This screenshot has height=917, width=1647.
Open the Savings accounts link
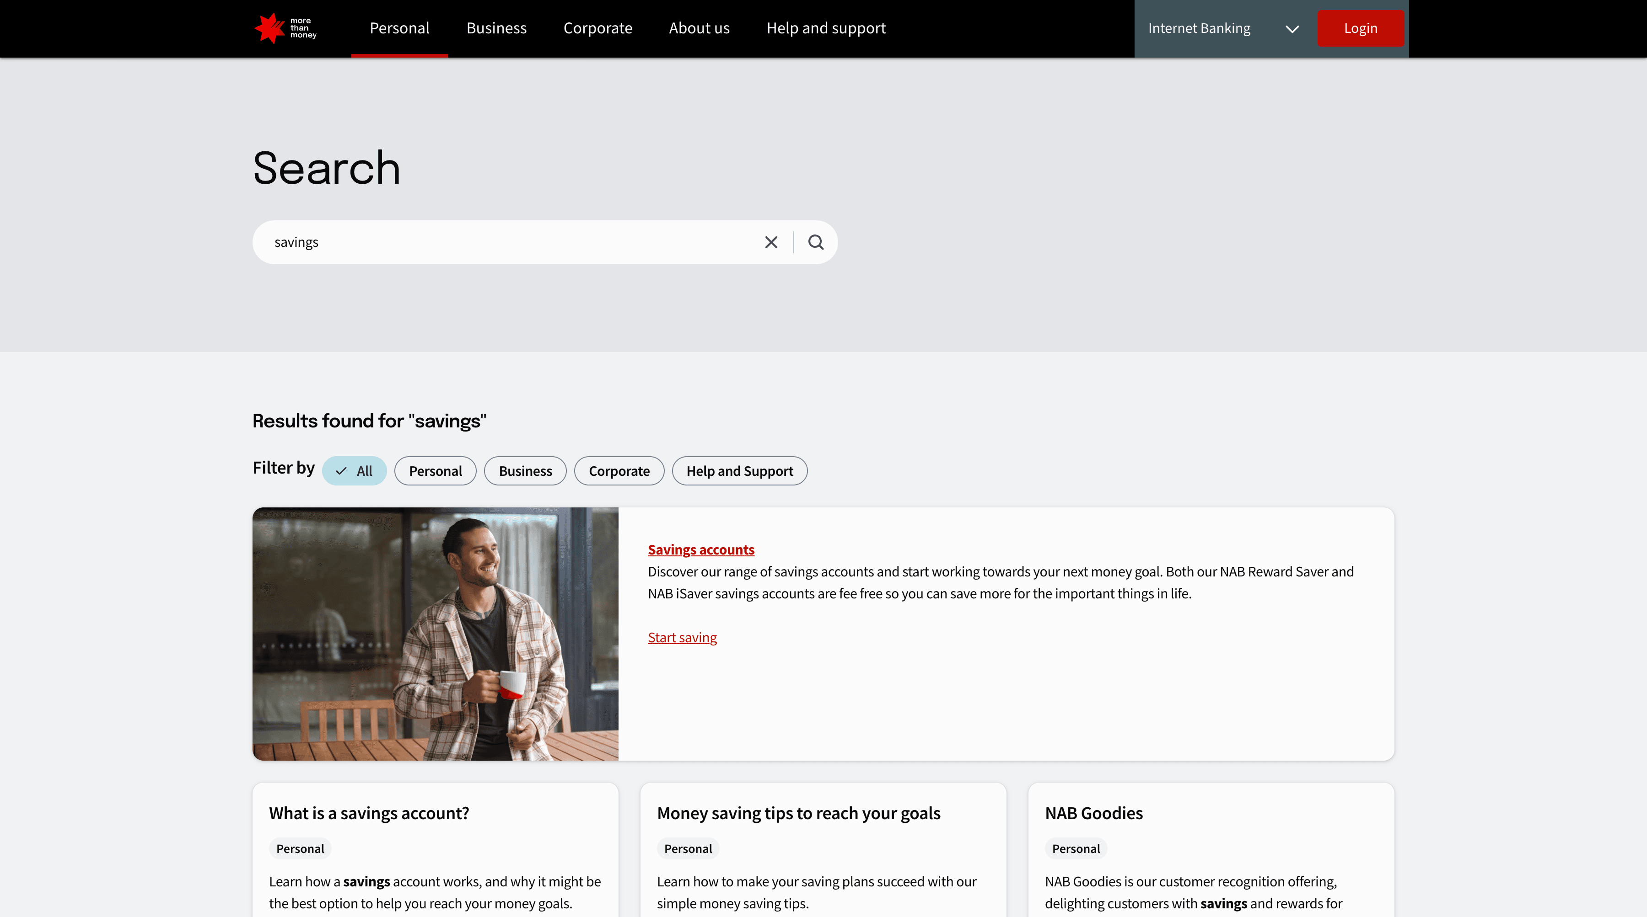(701, 549)
